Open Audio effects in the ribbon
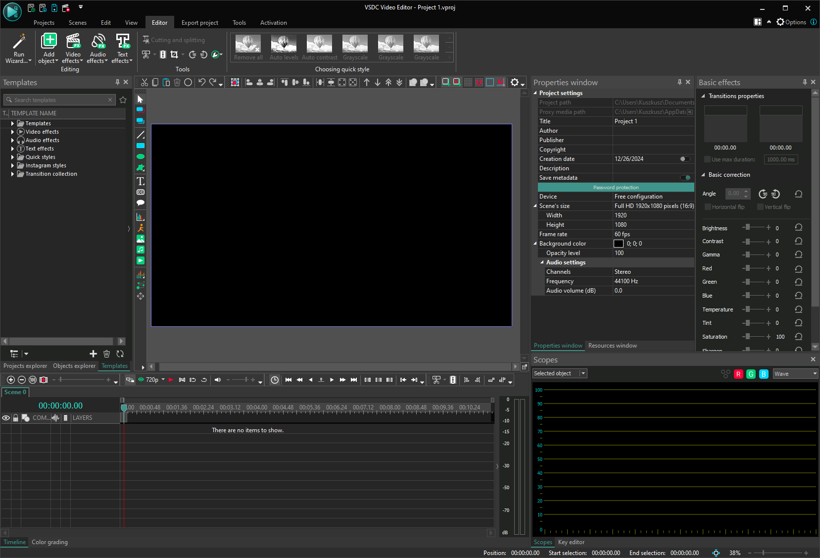The height and width of the screenshot is (558, 820). 97,49
